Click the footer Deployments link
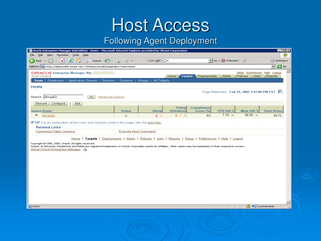Image resolution: width=321 pixels, height=241 pixels. click(x=112, y=138)
